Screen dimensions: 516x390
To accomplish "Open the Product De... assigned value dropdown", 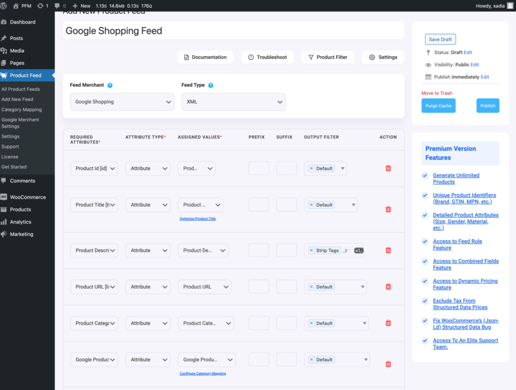I will point(204,250).
